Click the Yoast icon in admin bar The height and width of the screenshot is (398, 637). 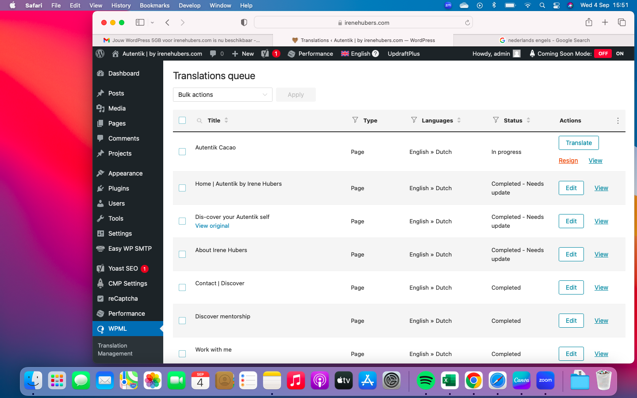click(265, 54)
